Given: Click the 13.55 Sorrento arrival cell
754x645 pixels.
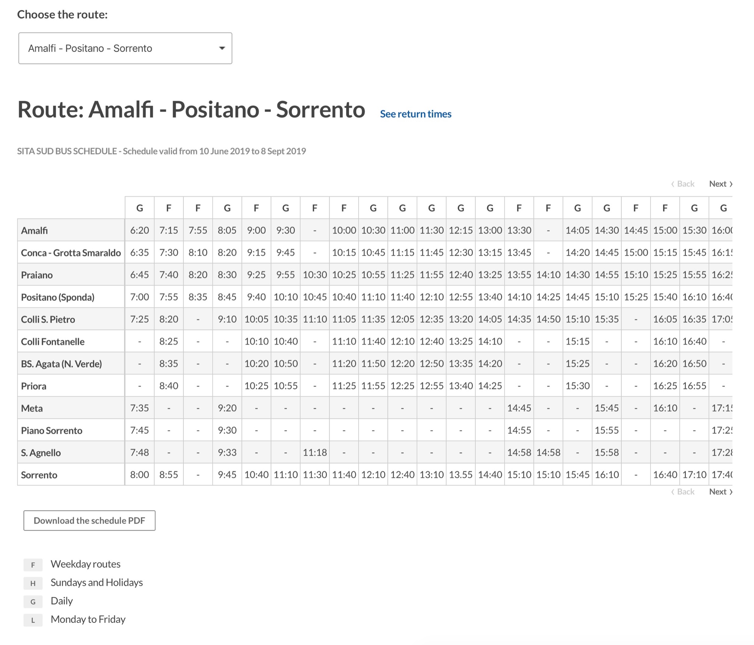Looking at the screenshot, I should click(461, 474).
